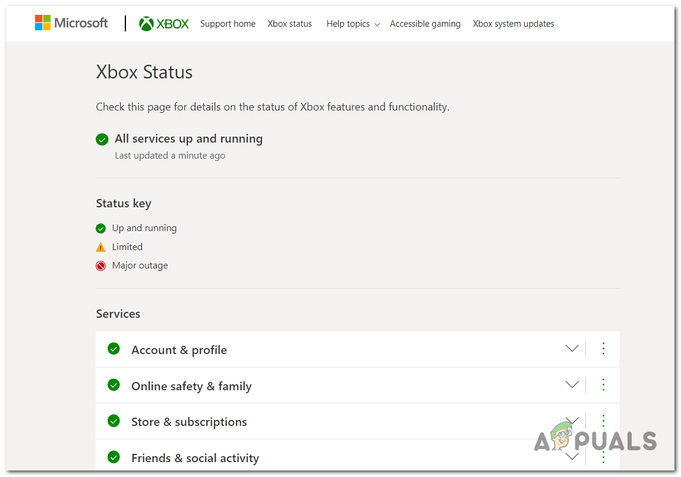Viewport: 681px width, 477px height.
Task: Open more options for Account & profile
Action: point(603,349)
